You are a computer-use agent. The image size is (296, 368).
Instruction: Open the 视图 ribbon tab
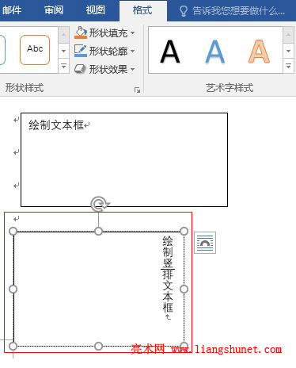tap(96, 10)
